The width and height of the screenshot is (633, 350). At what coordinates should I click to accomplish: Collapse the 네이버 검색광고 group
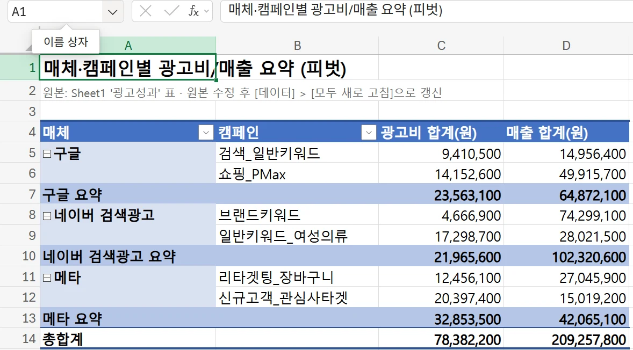point(47,216)
